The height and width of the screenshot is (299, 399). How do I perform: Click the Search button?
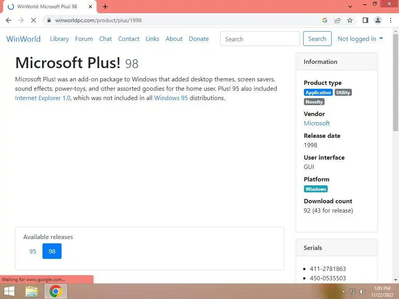click(x=317, y=39)
